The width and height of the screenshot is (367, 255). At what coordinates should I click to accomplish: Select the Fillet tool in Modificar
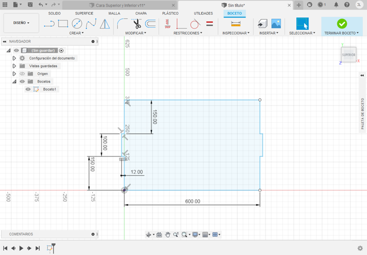click(x=122, y=24)
